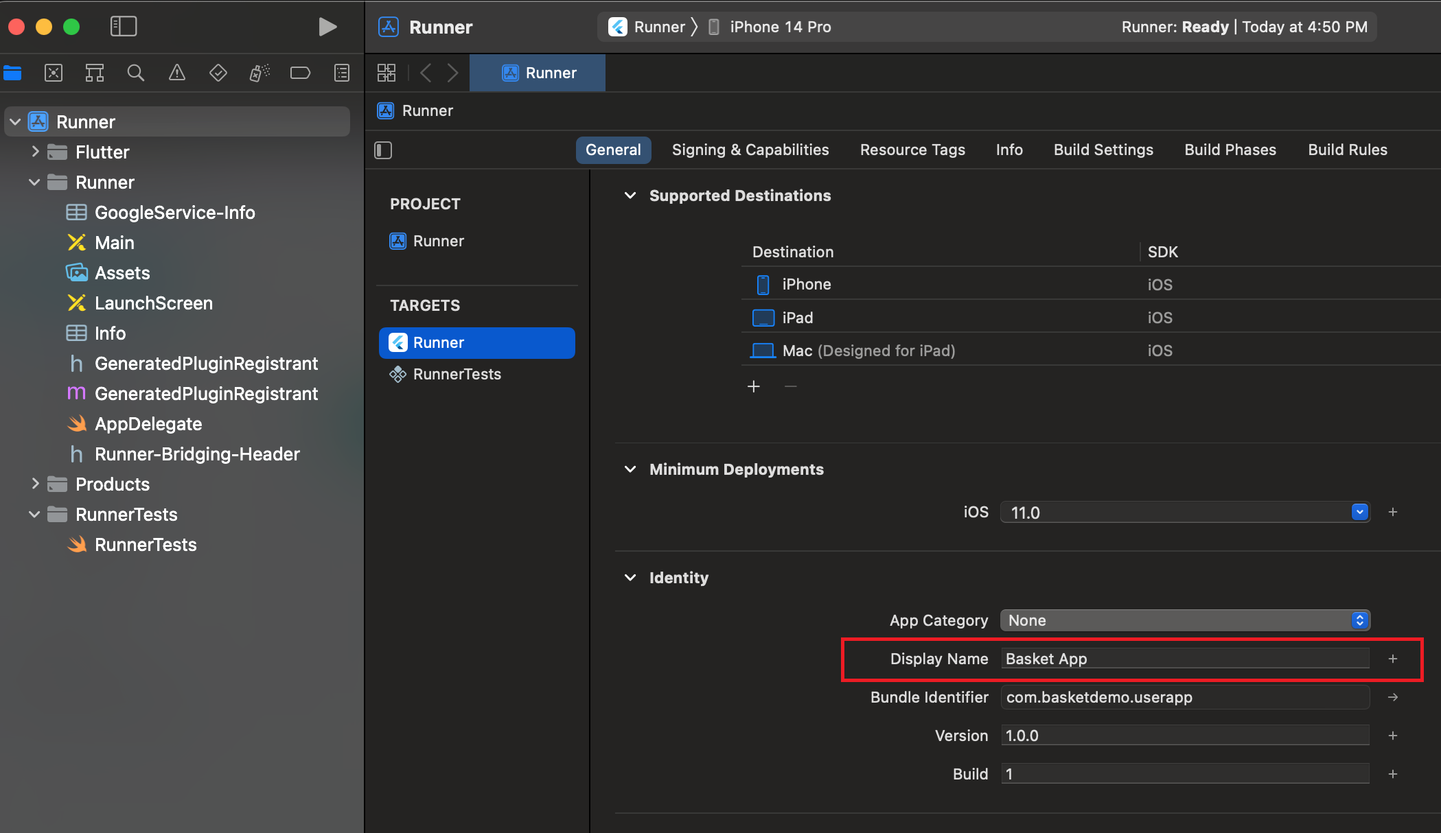1441x833 pixels.
Task: Open the Breakpoint navigator icon
Action: [301, 73]
